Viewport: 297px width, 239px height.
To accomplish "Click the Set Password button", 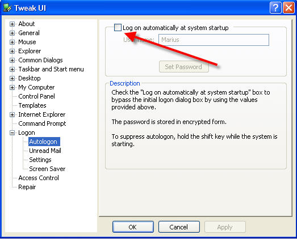I will coord(184,67).
